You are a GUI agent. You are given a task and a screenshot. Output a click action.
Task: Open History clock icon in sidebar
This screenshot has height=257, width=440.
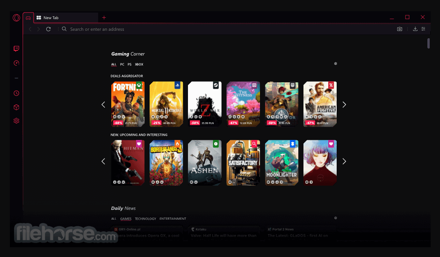16,93
